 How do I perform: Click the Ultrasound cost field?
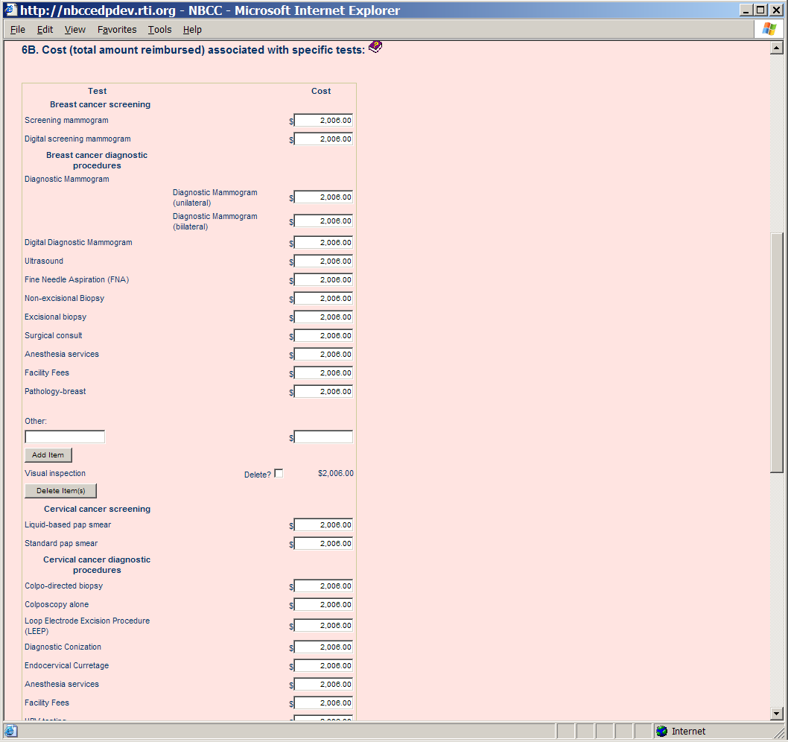323,261
